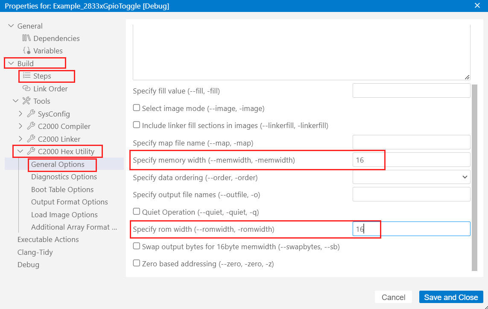Click the map file name field
The width and height of the screenshot is (488, 309).
(x=411, y=142)
